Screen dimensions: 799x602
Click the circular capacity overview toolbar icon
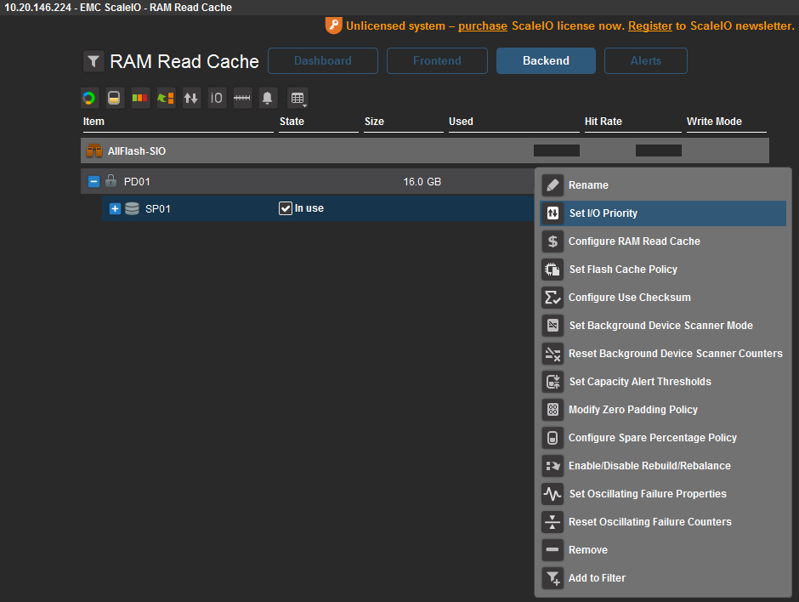coord(89,98)
